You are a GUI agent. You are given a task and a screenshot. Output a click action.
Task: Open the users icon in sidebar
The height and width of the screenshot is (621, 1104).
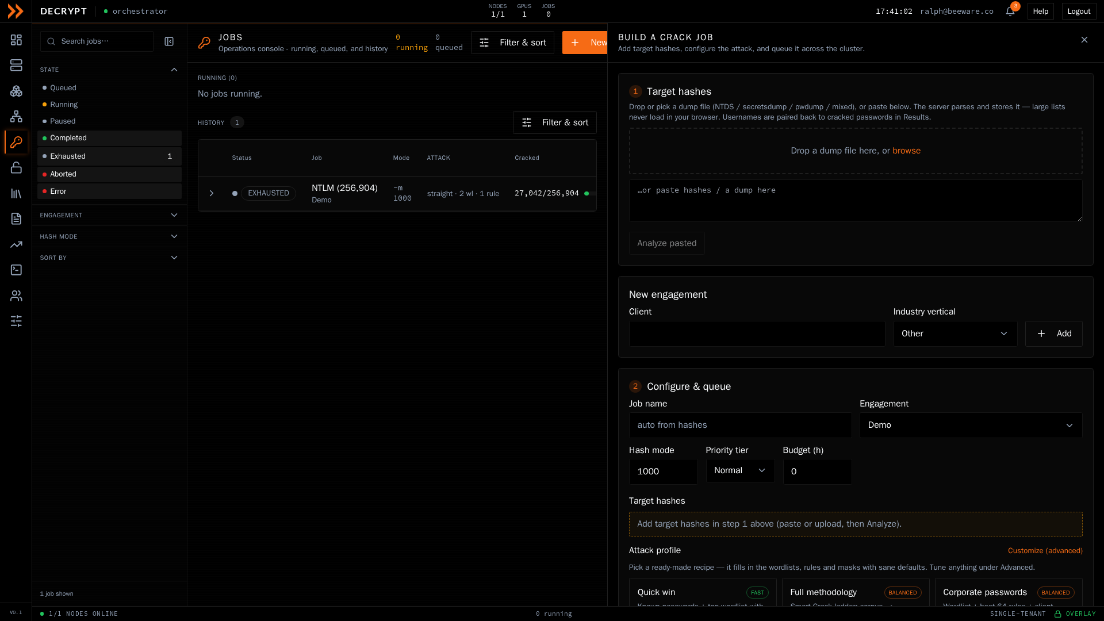pyautogui.click(x=16, y=296)
